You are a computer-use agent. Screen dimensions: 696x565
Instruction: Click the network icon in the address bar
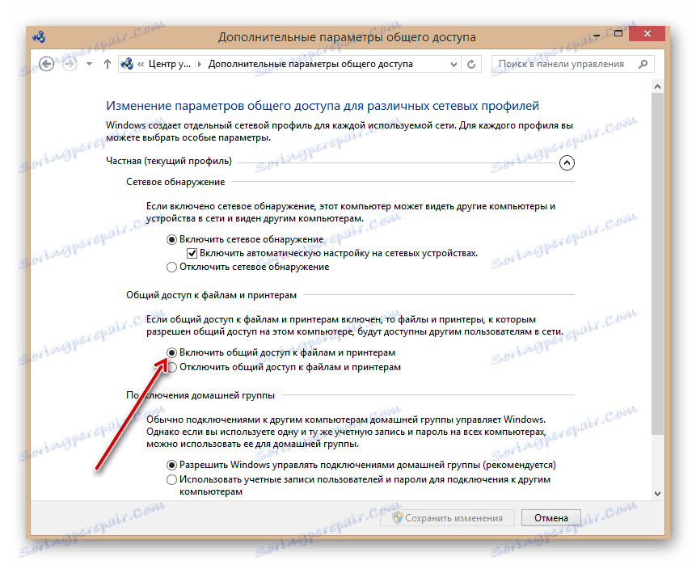(x=127, y=62)
